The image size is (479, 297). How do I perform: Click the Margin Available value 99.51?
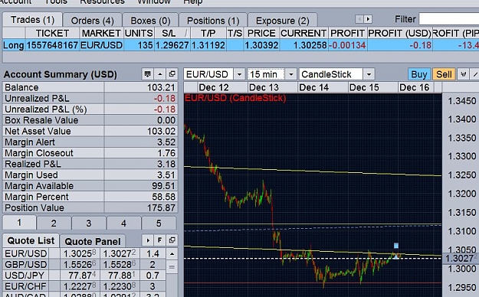pos(163,186)
